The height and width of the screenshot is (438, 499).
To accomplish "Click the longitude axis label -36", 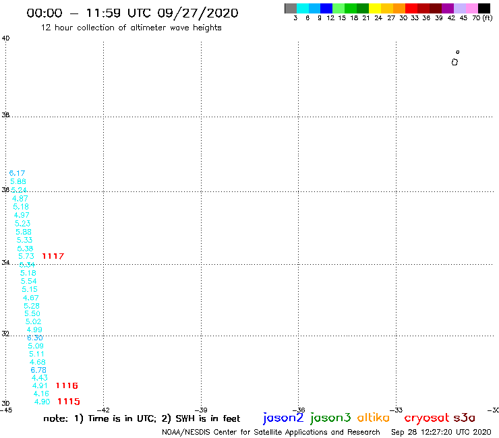I will point(299,410).
